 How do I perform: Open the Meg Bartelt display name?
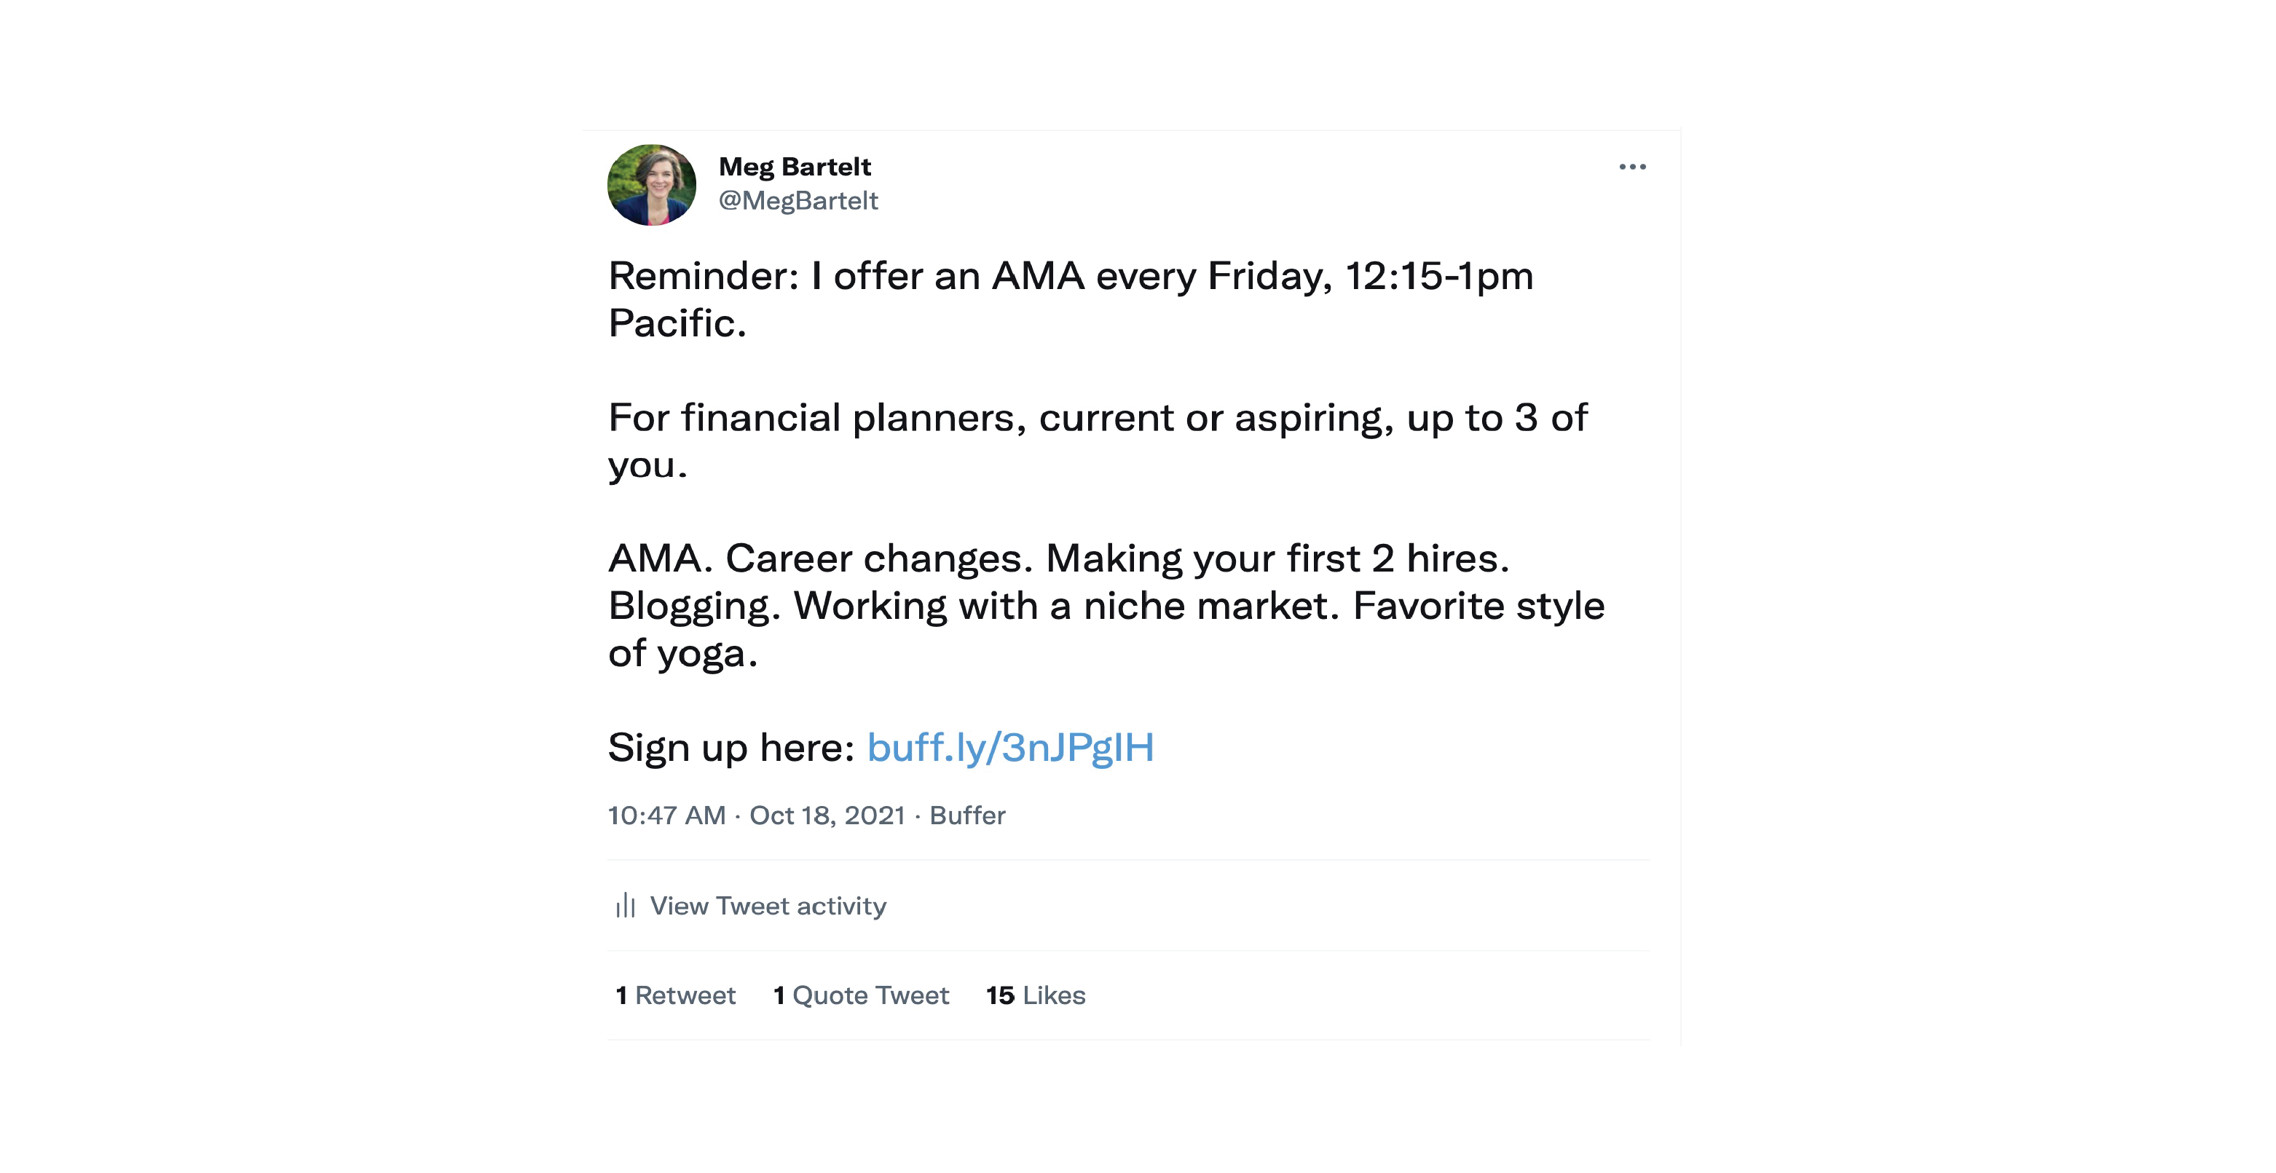point(795,167)
